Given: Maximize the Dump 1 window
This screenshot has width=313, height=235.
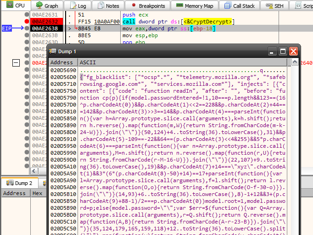Looking at the screenshot, I should click(x=283, y=51).
